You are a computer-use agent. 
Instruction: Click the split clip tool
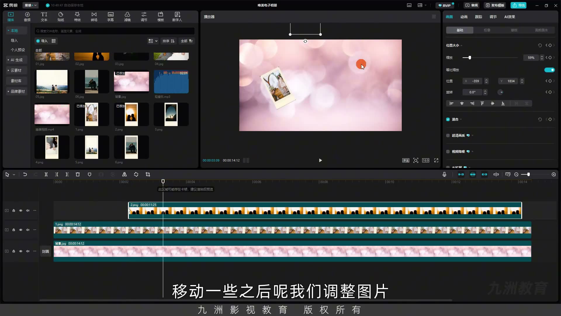click(46, 174)
